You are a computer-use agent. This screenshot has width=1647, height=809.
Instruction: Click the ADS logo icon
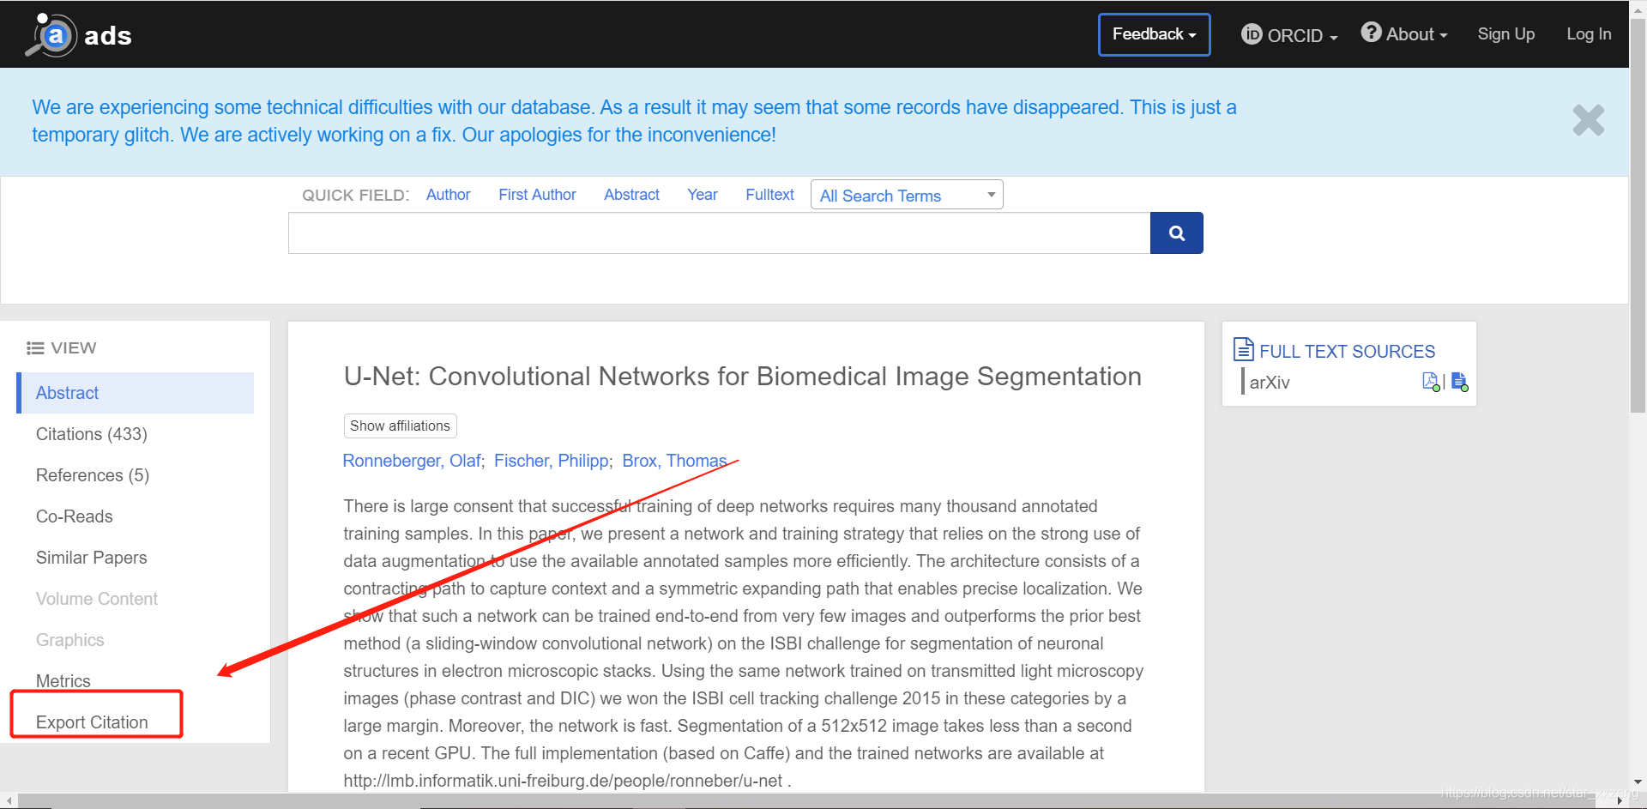[x=53, y=35]
